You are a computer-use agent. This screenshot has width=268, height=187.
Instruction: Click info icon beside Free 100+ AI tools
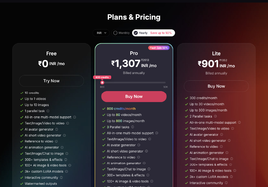pos(69,165)
